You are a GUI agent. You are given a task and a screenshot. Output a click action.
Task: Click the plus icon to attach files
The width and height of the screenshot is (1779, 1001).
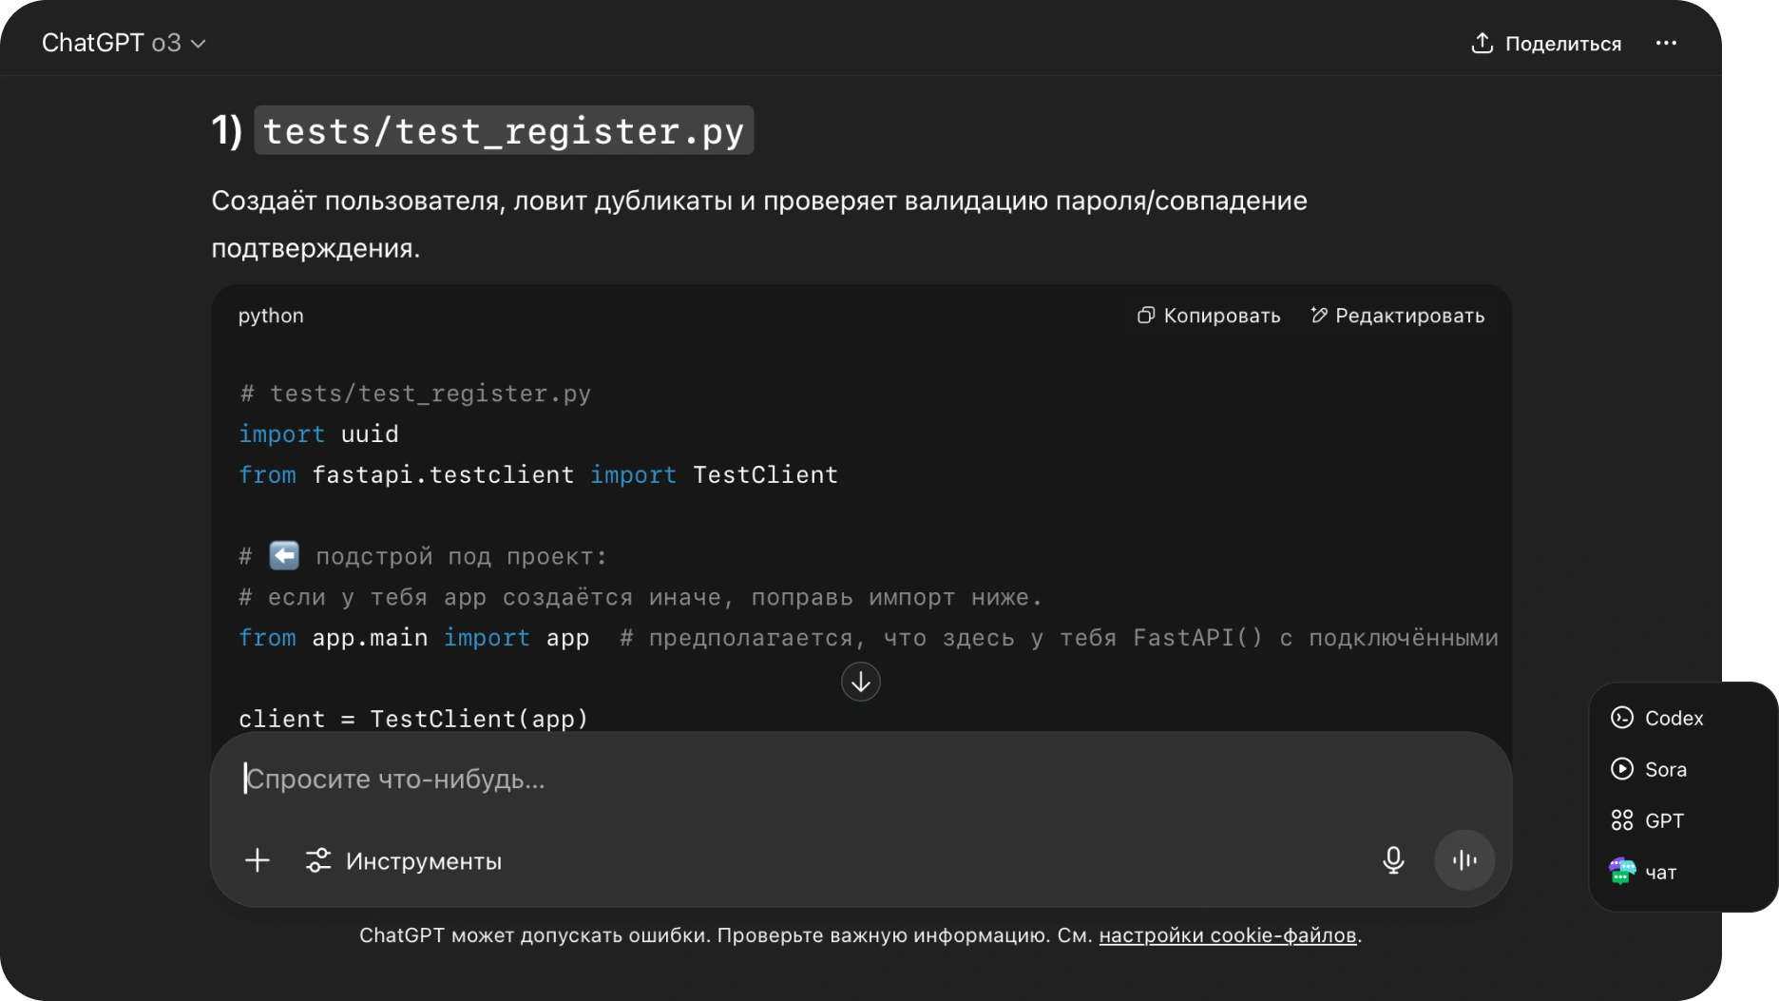pyautogui.click(x=258, y=861)
